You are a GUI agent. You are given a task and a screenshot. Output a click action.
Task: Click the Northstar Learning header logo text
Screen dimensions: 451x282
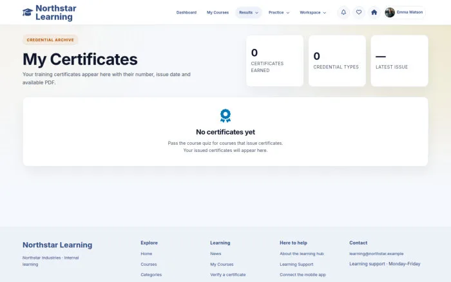pyautogui.click(x=56, y=12)
